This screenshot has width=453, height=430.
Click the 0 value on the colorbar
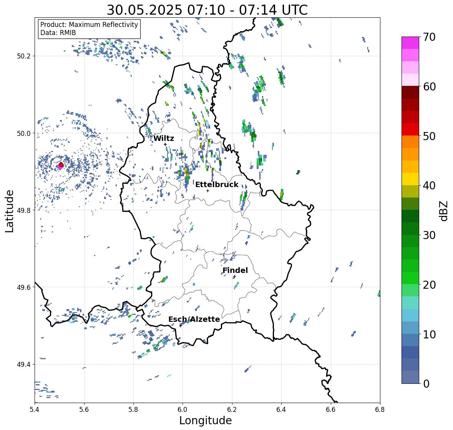click(426, 384)
